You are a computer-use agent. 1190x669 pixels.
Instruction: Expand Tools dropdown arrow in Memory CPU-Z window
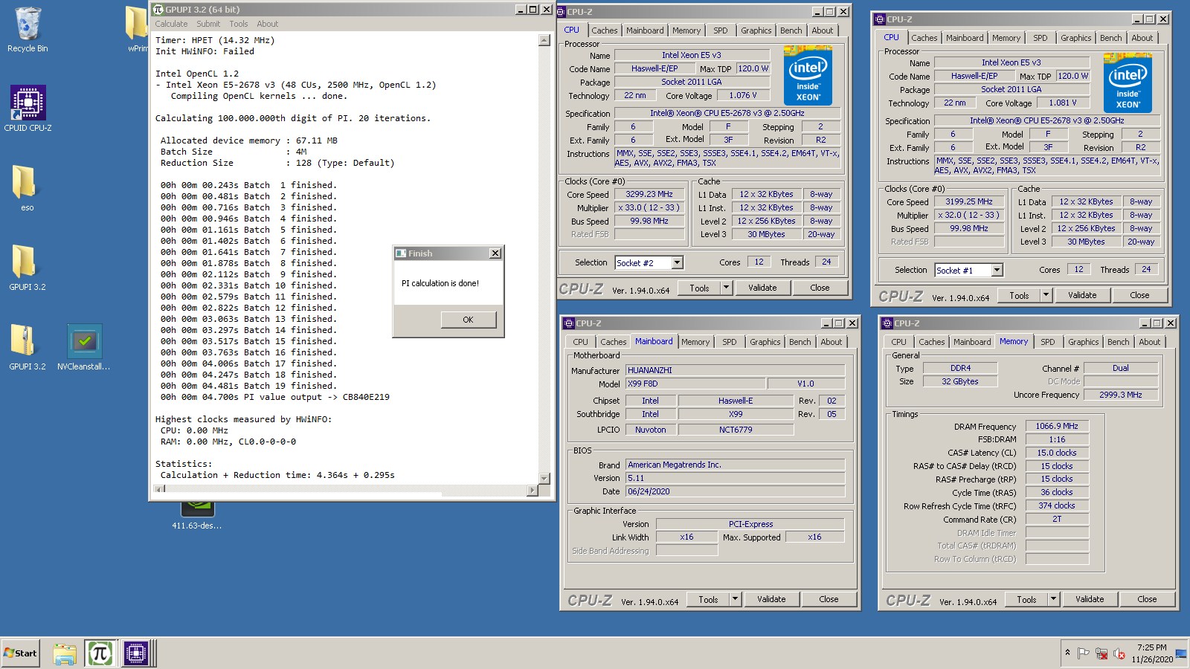[1054, 599]
